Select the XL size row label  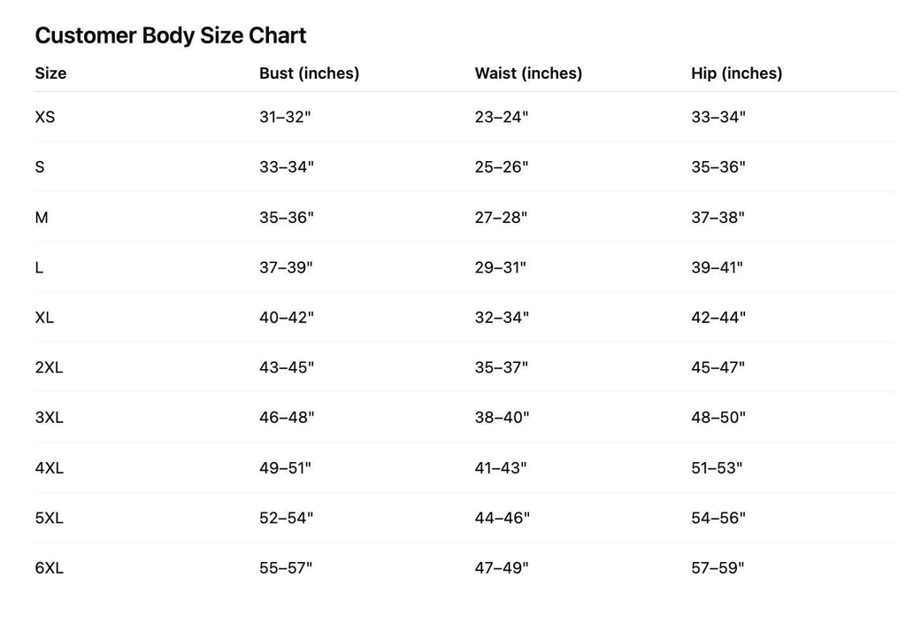click(x=44, y=318)
